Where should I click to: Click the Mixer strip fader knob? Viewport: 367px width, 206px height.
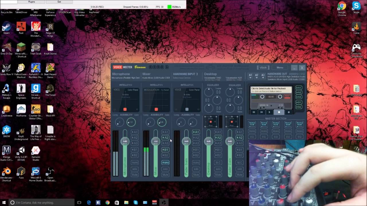pos(156,141)
